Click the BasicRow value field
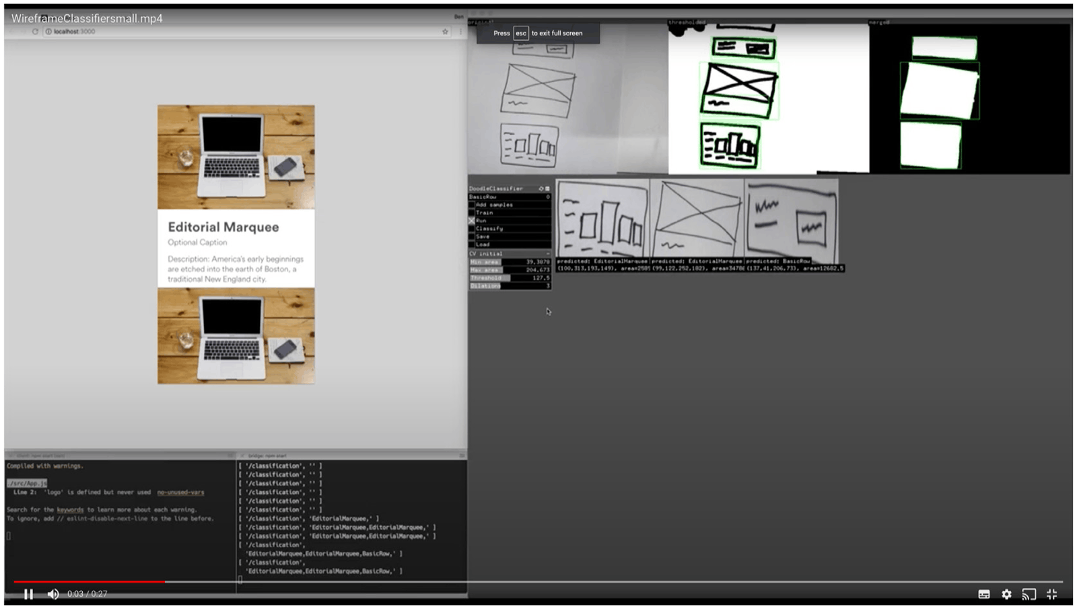The image size is (1077, 609). (510, 196)
